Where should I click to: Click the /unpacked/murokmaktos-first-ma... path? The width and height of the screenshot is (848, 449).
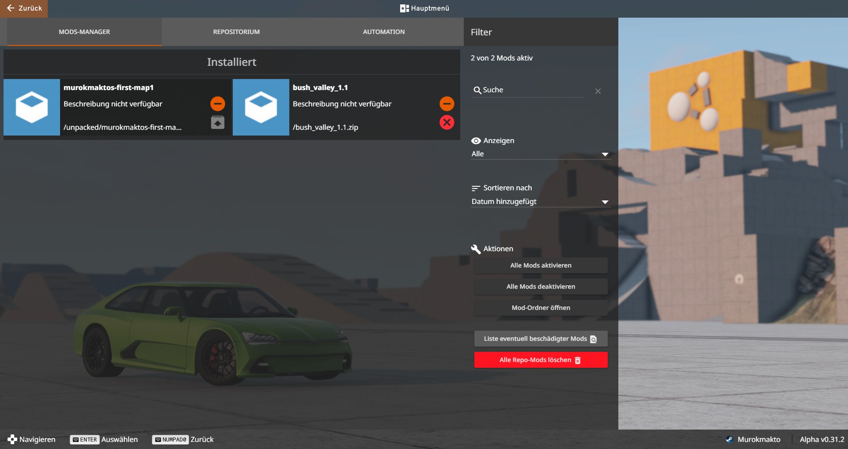point(122,127)
